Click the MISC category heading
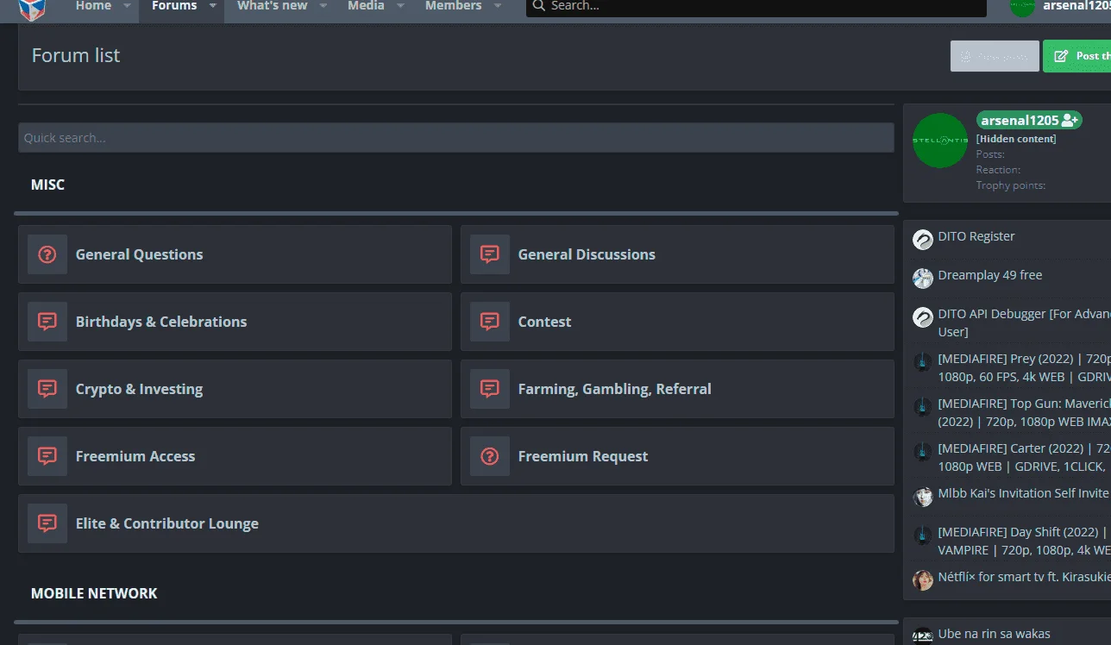The image size is (1111, 645). click(47, 185)
